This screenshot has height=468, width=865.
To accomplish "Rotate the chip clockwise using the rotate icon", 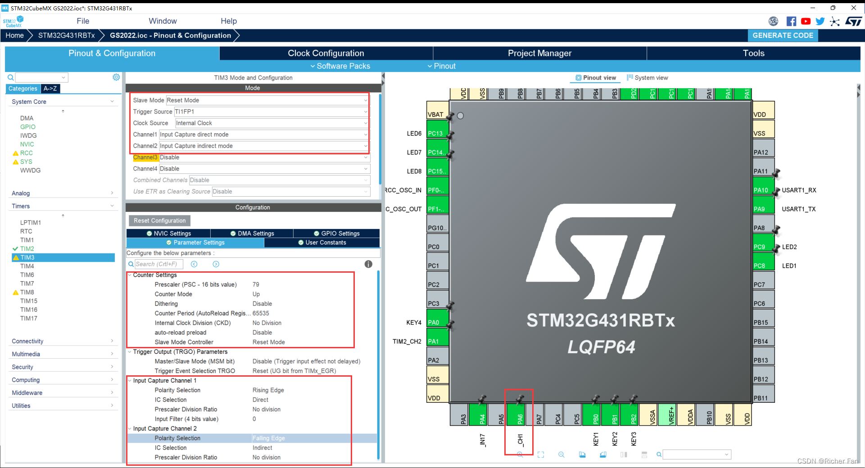I will (x=582, y=454).
